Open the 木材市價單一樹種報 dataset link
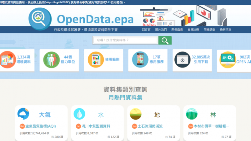251x141 pixels. [x=211, y=126]
